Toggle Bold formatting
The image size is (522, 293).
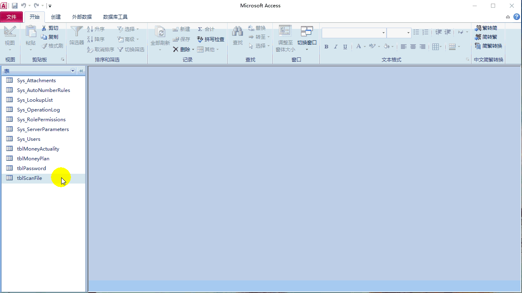point(326,47)
